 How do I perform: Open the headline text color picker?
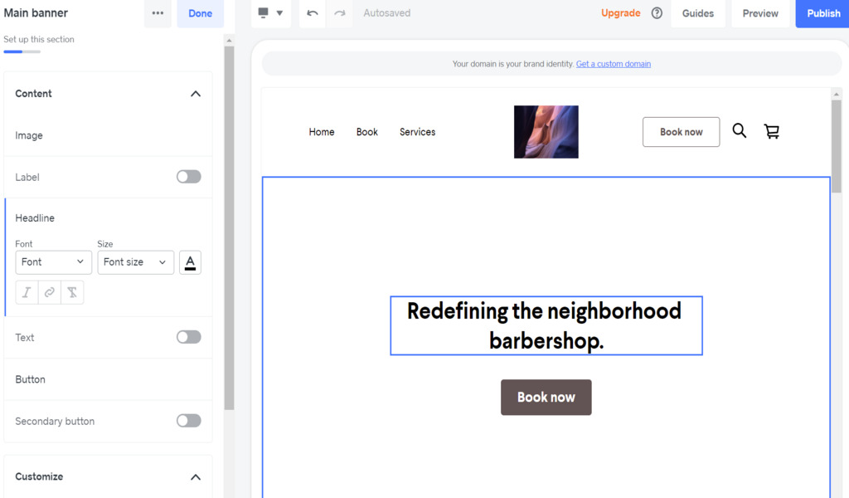pos(190,262)
